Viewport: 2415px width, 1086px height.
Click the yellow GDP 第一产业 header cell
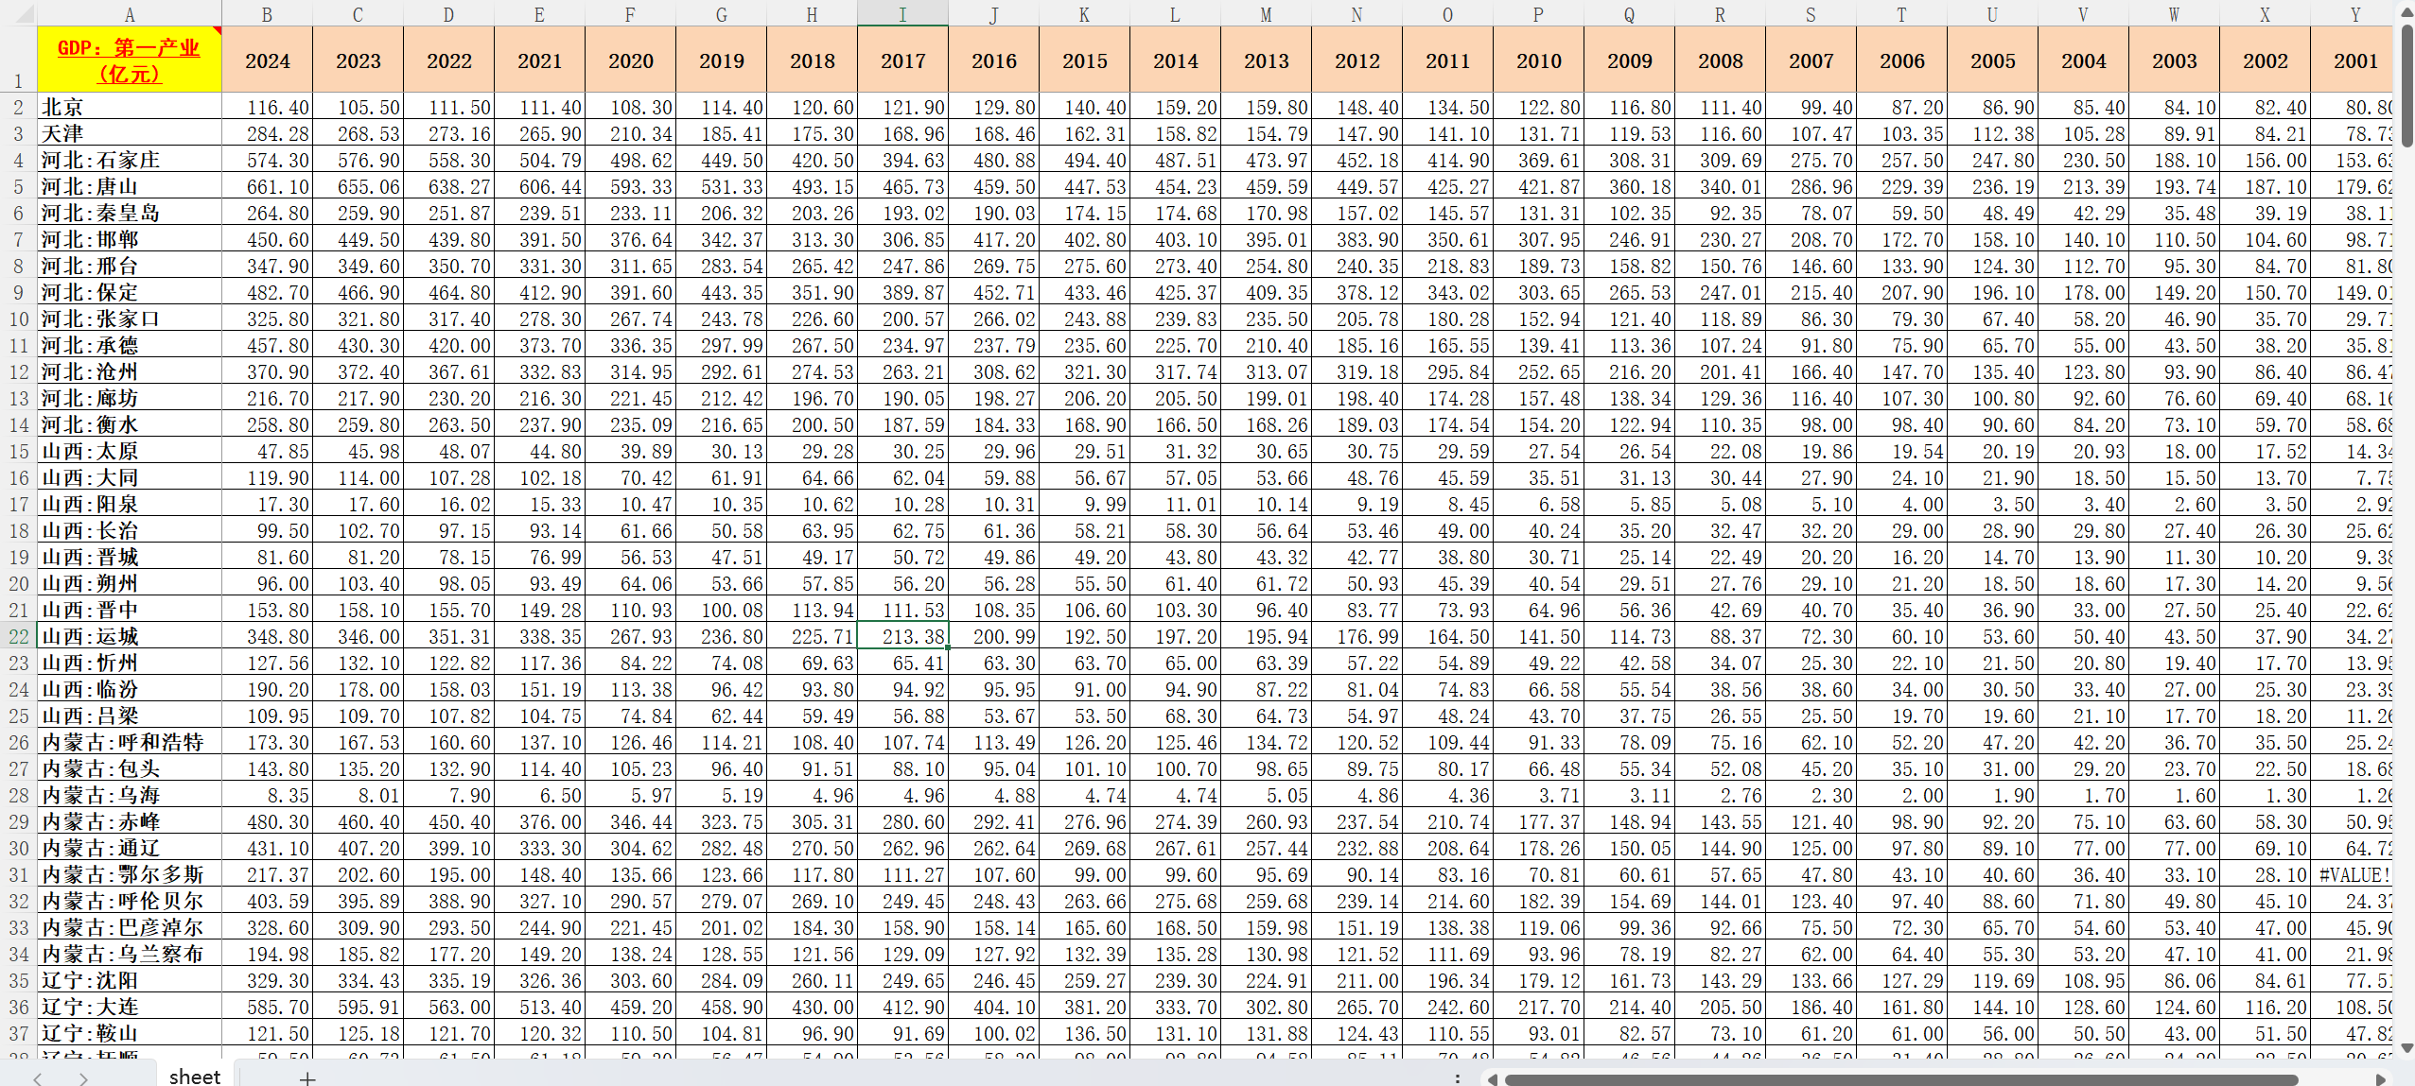tap(130, 60)
